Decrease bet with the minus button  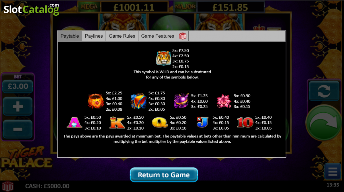tap(18, 129)
